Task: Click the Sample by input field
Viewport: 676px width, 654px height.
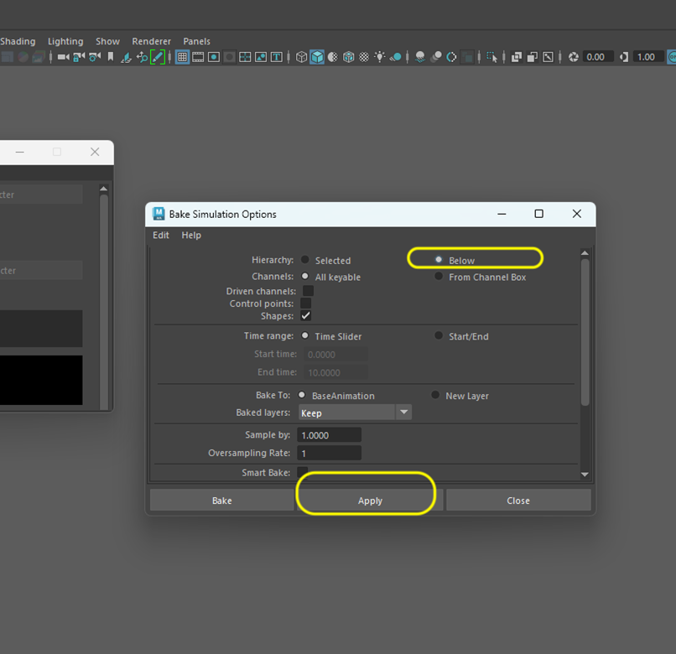Action: point(329,435)
